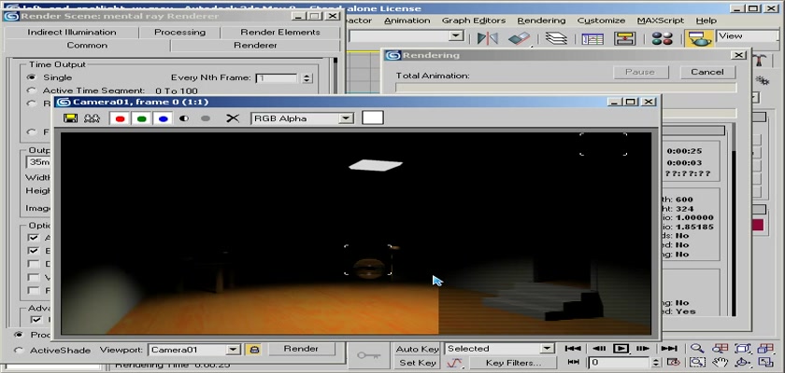Toggle the viewport lock icon
Image resolution: width=785 pixels, height=373 pixels.
coord(254,350)
